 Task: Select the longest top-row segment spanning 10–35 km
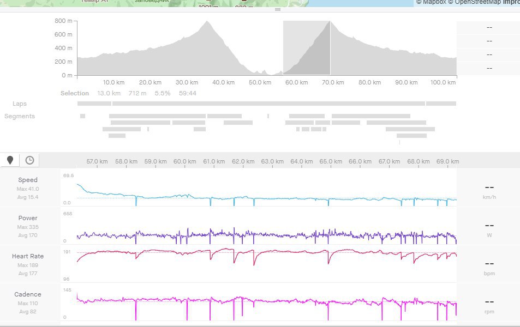tap(158, 116)
